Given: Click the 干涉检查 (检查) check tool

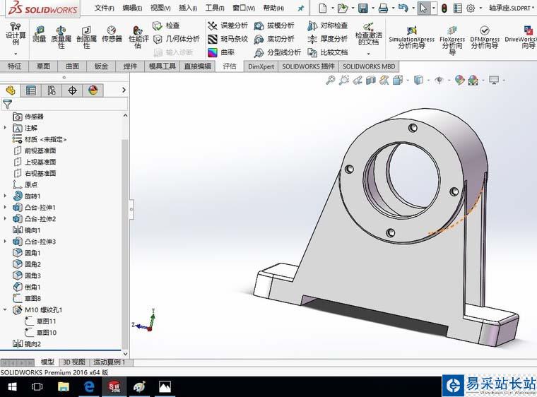Looking at the screenshot, I should click(166, 25).
